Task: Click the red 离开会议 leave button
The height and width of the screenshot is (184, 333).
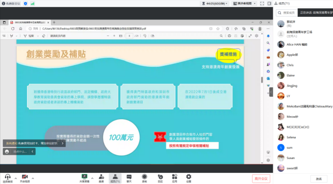Action: 261,178
